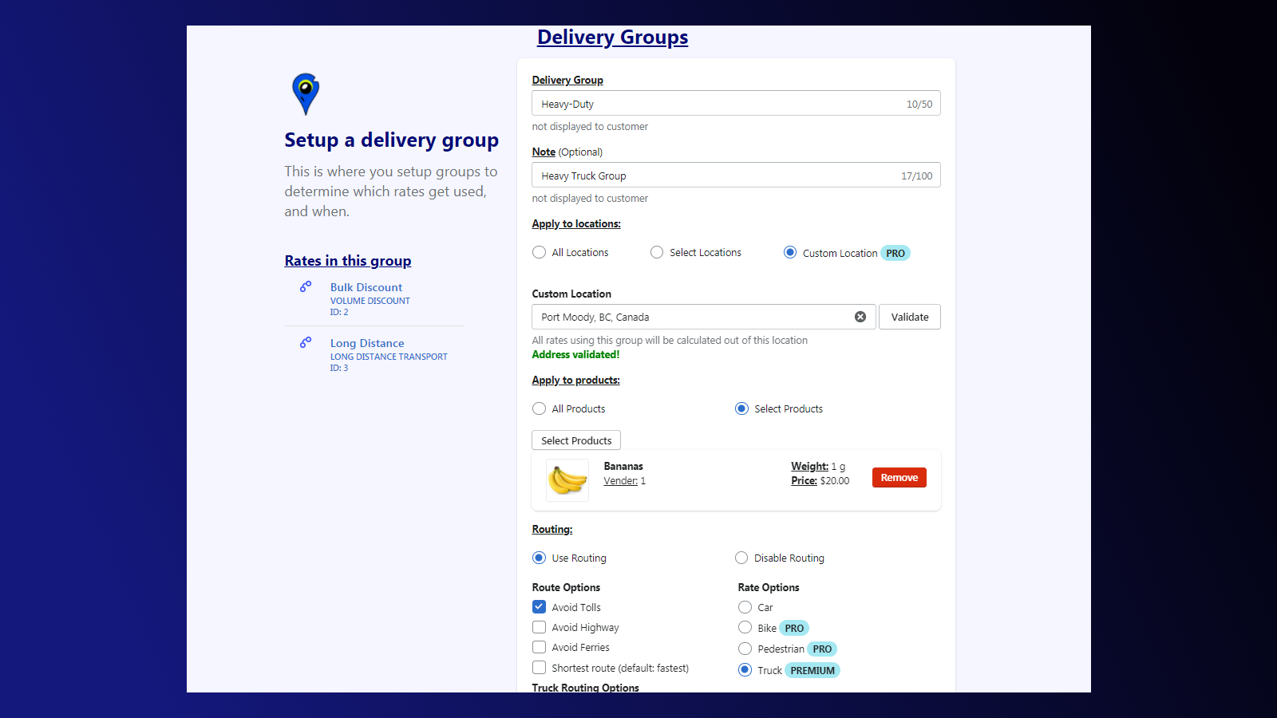This screenshot has height=718, width=1277.
Task: Choose the Disable Routing radio option
Action: 741,558
